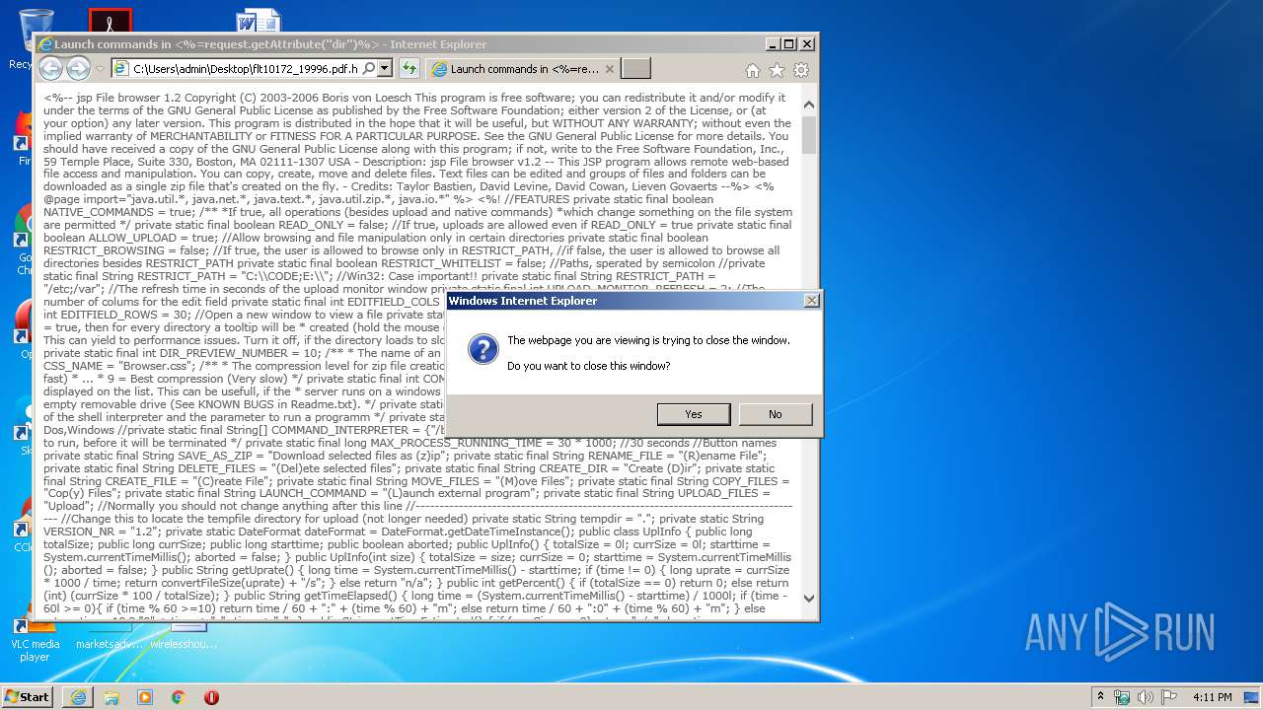Select the Word document desktop icon
This screenshot has height=710, width=1263.
(x=259, y=22)
